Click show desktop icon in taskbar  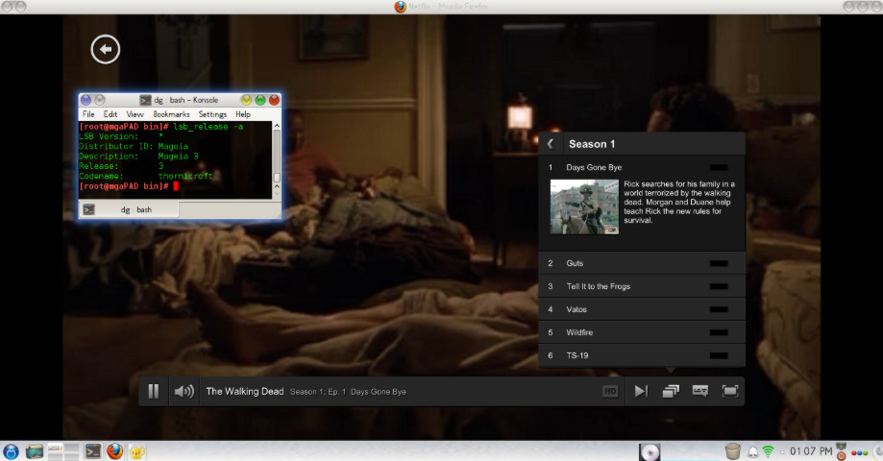(x=35, y=451)
